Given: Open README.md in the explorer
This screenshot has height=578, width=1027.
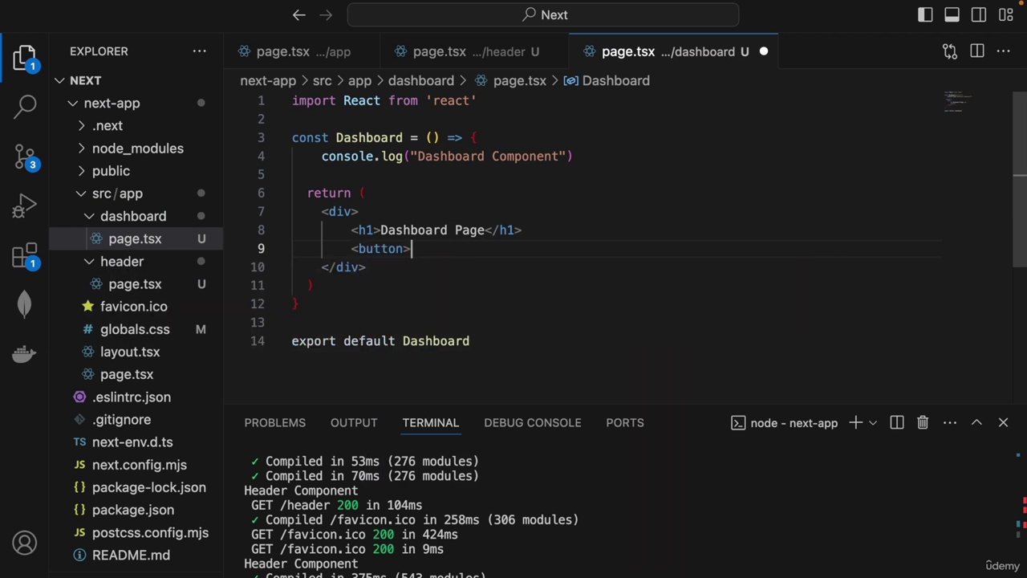Looking at the screenshot, I should pyautogui.click(x=136, y=556).
